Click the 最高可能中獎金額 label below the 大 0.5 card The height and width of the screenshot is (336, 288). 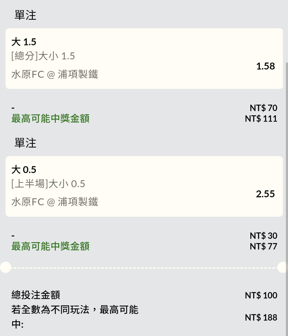pos(50,246)
